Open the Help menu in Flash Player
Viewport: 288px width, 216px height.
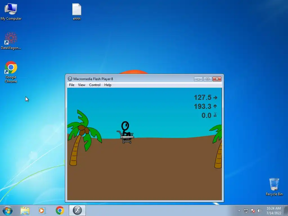tap(108, 85)
